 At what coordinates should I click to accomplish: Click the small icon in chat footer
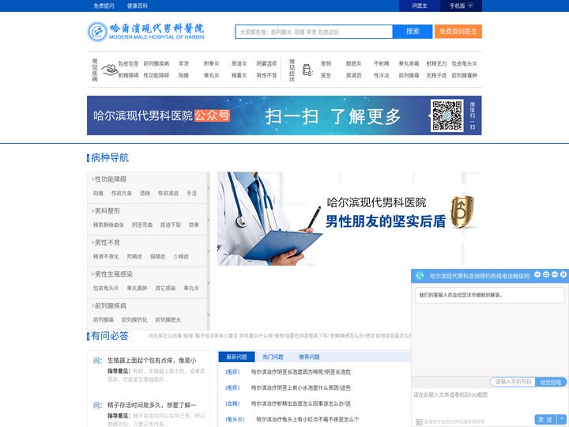point(419,422)
